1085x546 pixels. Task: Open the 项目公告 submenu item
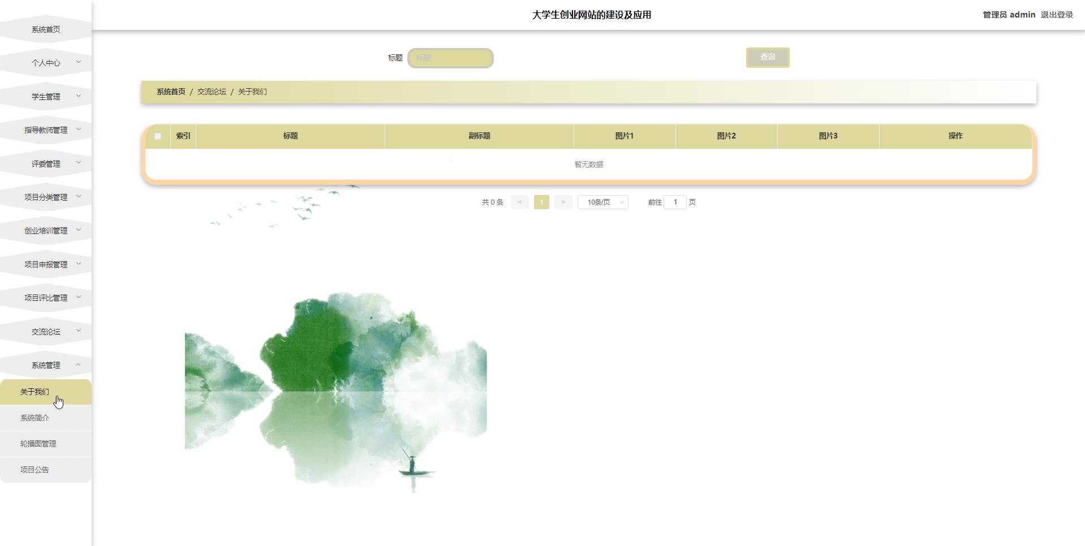click(x=46, y=470)
